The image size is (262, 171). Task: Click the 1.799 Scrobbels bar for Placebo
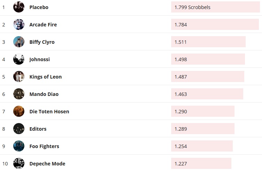[215, 7]
